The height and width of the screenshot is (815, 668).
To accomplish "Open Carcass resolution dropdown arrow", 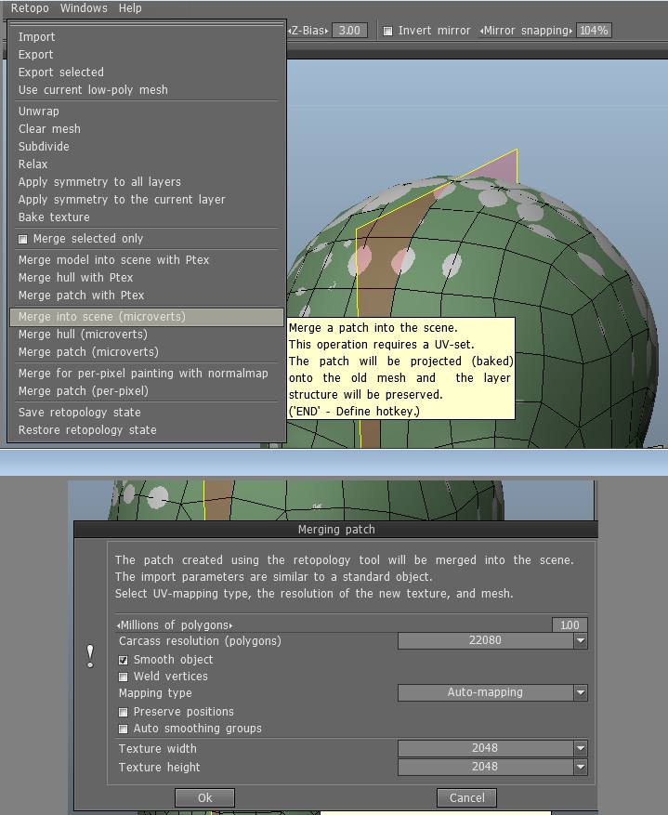I will click(581, 641).
